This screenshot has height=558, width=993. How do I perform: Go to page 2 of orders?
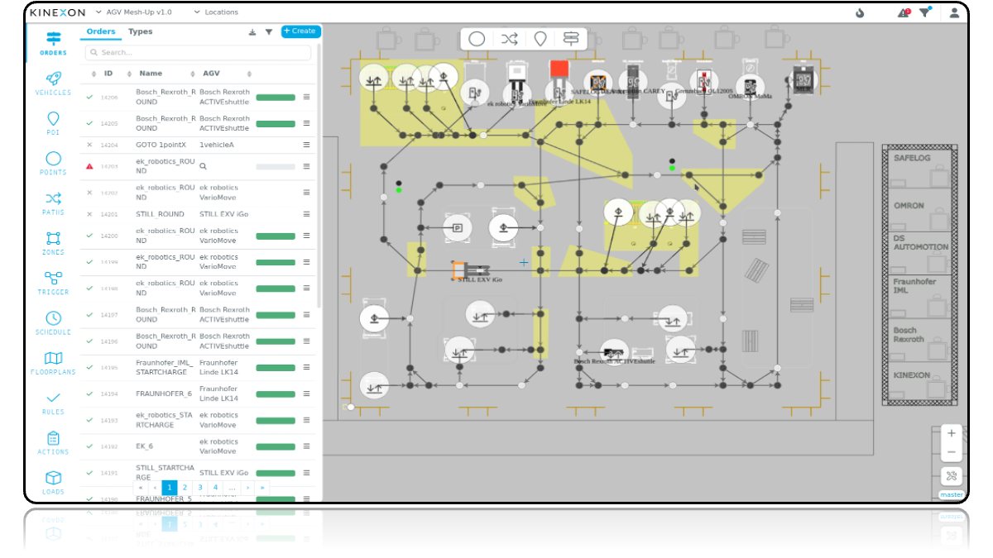tap(185, 488)
